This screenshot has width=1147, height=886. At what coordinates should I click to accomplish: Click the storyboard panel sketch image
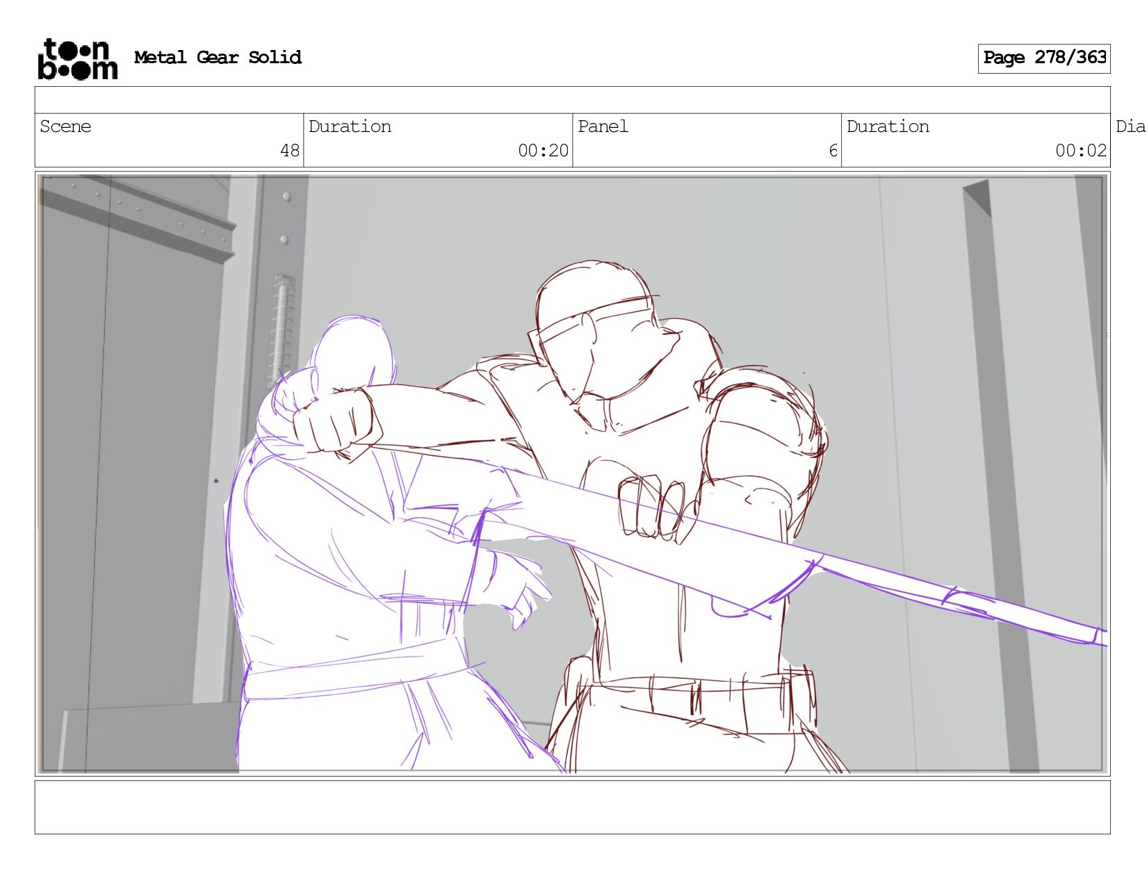coord(572,474)
